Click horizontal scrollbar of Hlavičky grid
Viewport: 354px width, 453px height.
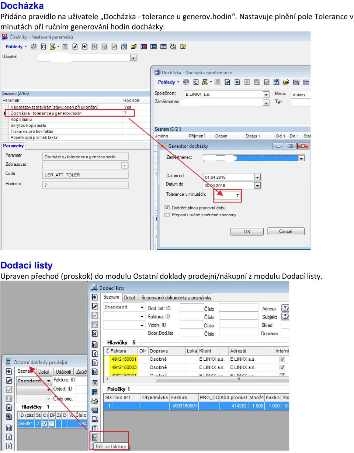238,379
